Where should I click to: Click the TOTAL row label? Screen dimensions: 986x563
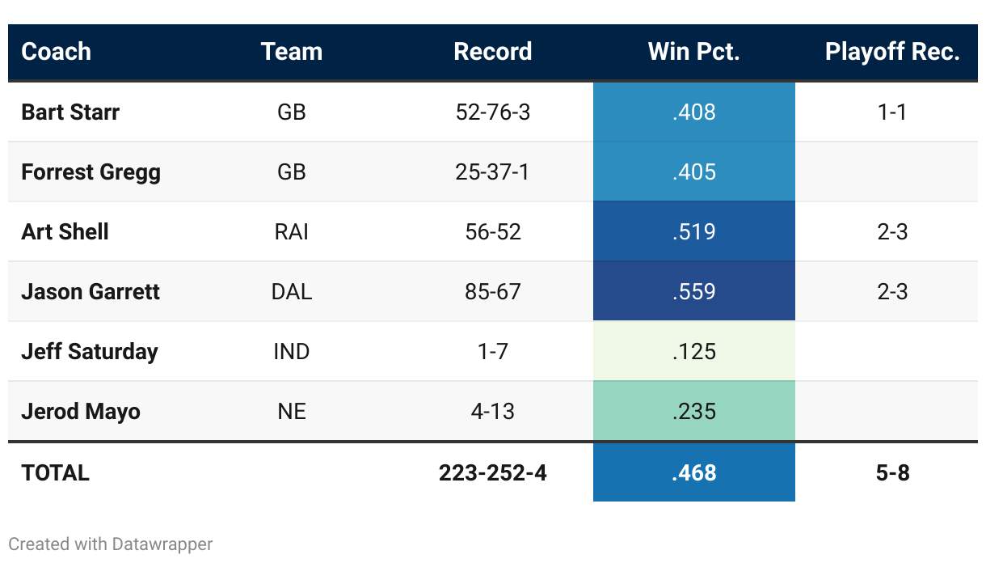click(x=55, y=472)
